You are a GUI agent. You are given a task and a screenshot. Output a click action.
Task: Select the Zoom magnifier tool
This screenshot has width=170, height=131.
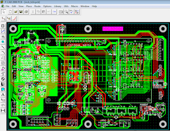pos(66,12)
